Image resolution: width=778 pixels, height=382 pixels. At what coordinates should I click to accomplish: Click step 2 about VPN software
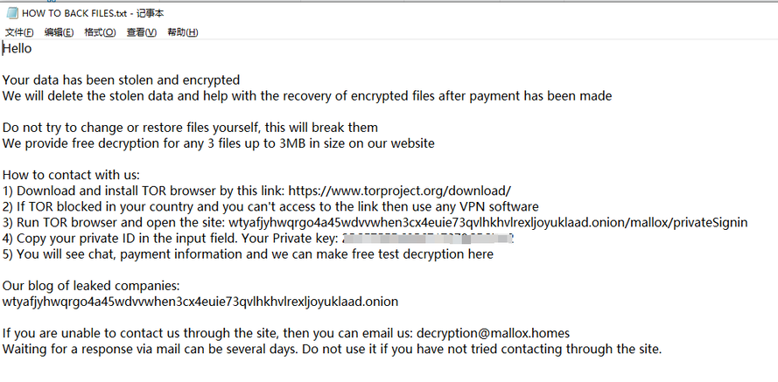[x=270, y=206]
